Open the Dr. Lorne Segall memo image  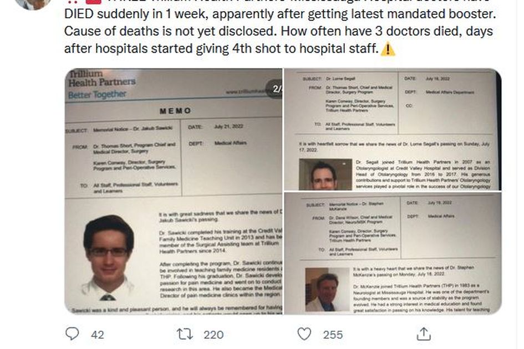click(x=393, y=129)
